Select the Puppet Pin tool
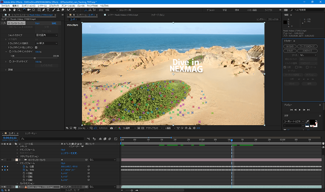Screen dimensions: 325x192 tap(73, 10)
